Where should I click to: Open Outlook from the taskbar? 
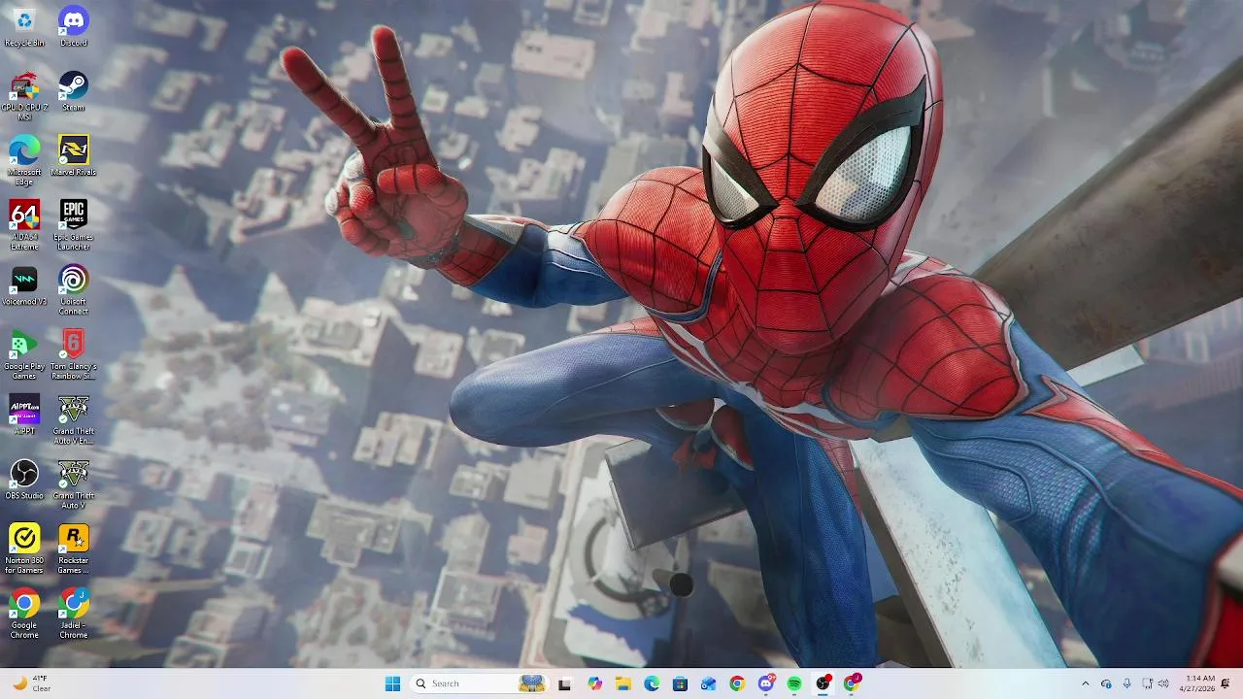(x=708, y=683)
